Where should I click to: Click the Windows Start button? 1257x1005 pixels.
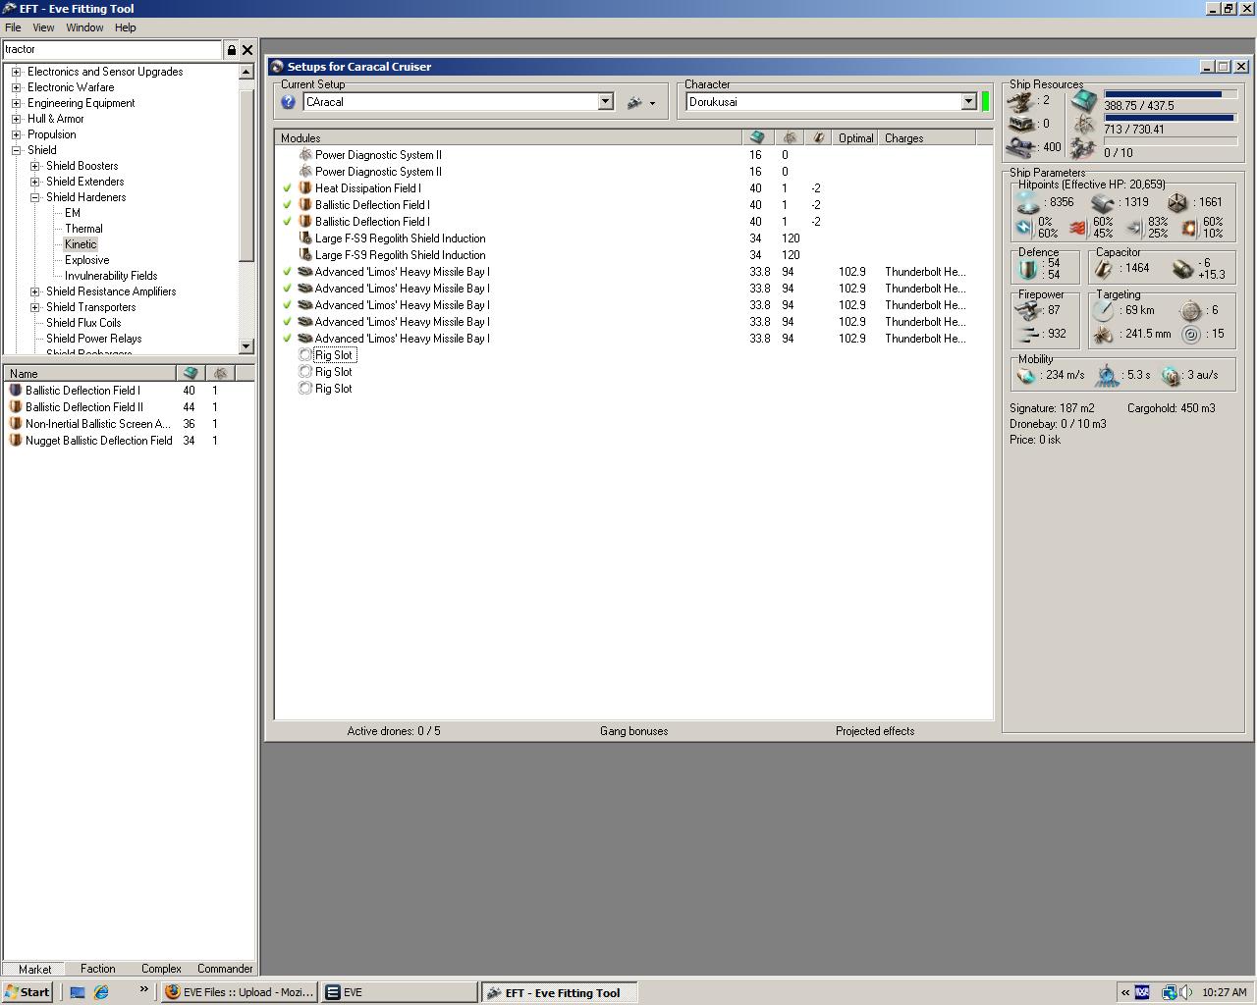click(x=27, y=992)
